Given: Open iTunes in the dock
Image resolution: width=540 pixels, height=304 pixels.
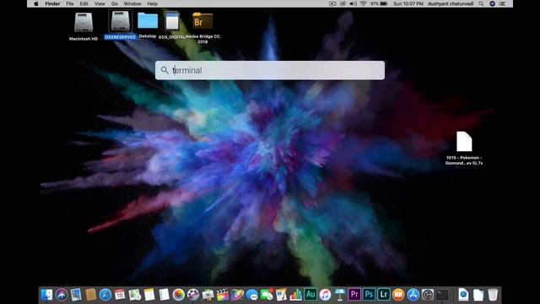Looking at the screenshot, I should point(325,295).
